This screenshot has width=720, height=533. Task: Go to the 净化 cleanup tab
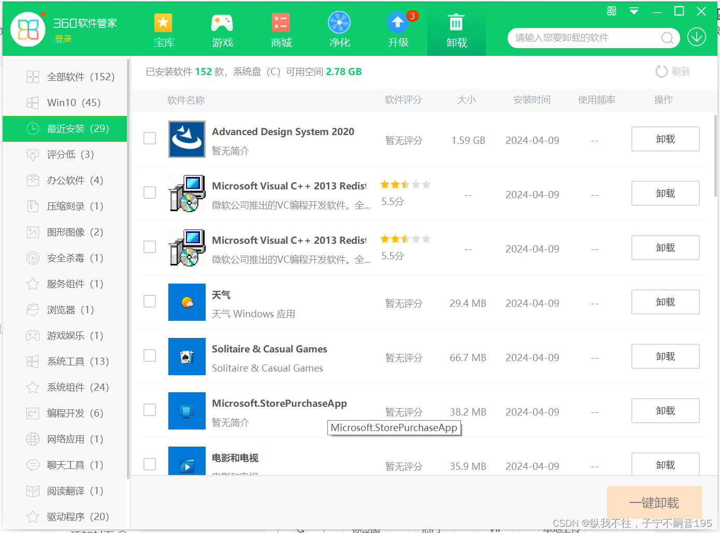(339, 31)
